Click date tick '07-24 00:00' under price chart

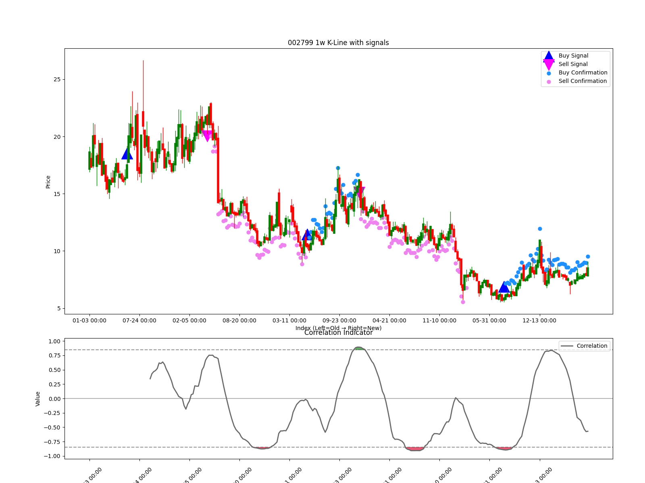[139, 320]
